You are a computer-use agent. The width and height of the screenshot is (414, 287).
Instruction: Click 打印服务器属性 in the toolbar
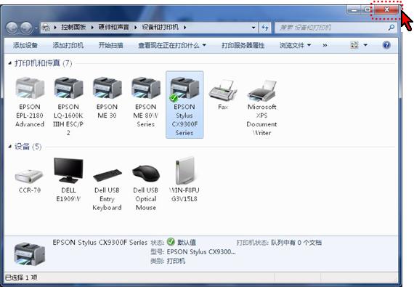pos(243,46)
